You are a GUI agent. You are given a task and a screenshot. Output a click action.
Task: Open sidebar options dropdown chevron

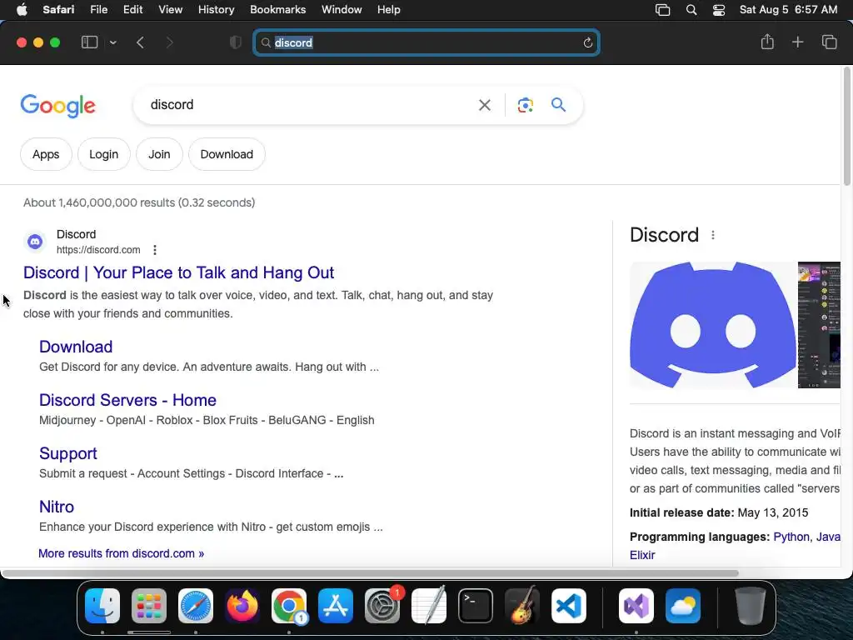point(112,42)
